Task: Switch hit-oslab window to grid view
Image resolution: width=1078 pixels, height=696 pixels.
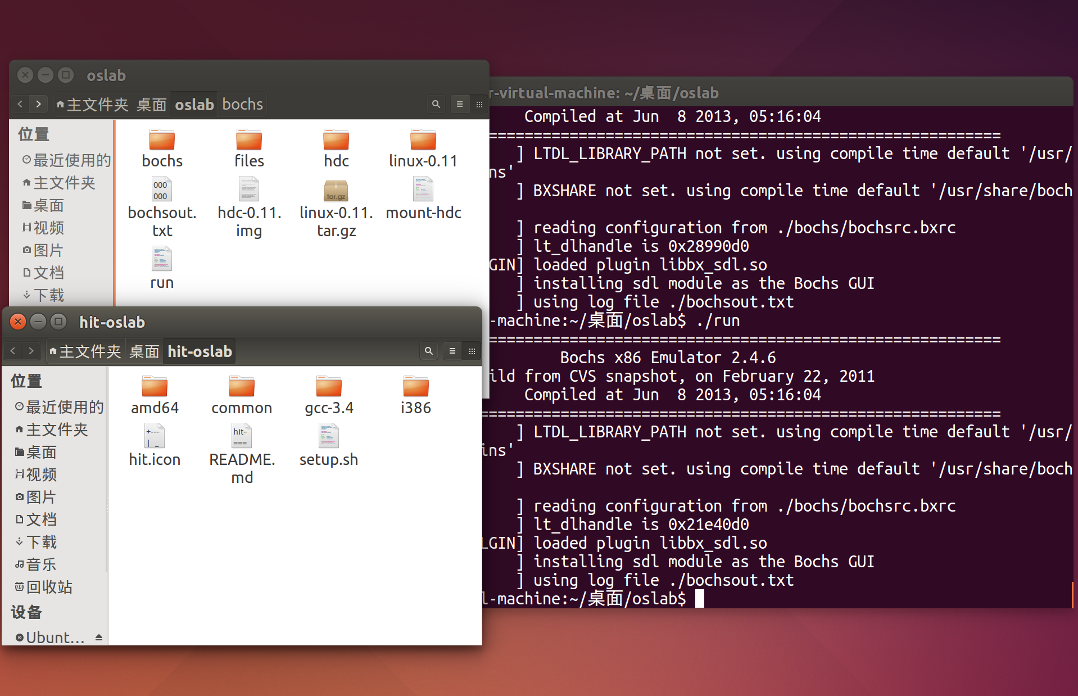Action: (472, 351)
